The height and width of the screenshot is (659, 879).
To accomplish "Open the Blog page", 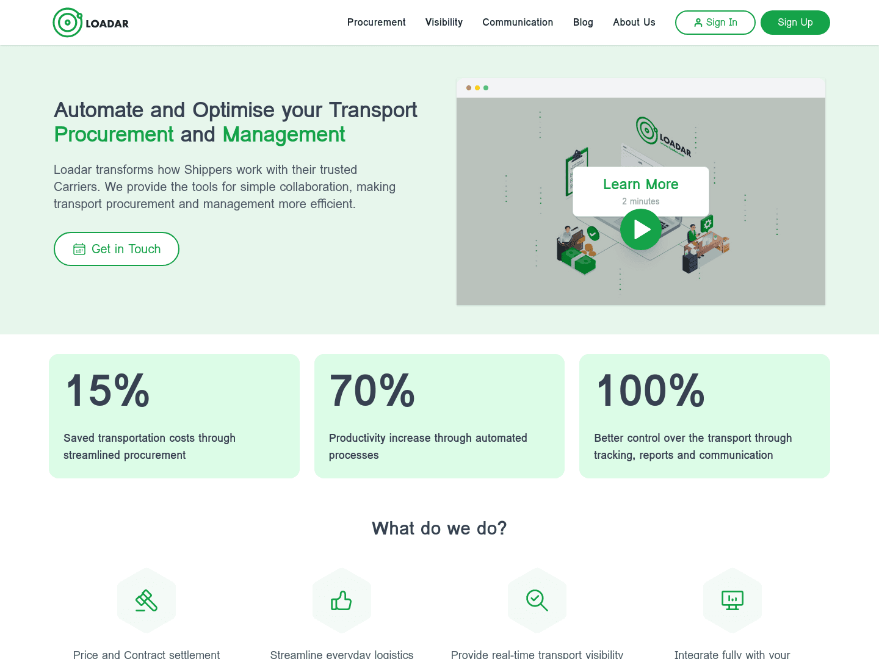I will (x=583, y=22).
